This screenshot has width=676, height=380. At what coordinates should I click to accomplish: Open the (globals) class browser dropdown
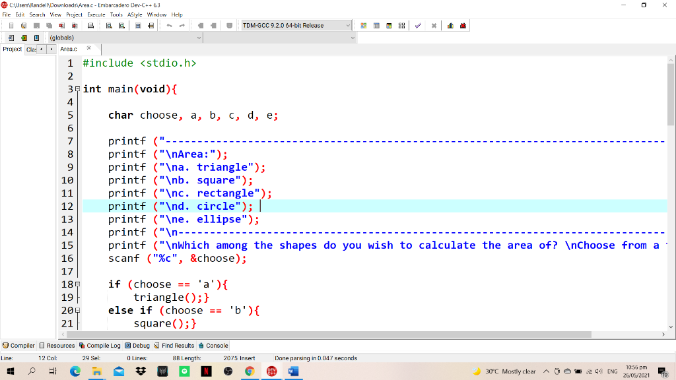pyautogui.click(x=198, y=38)
